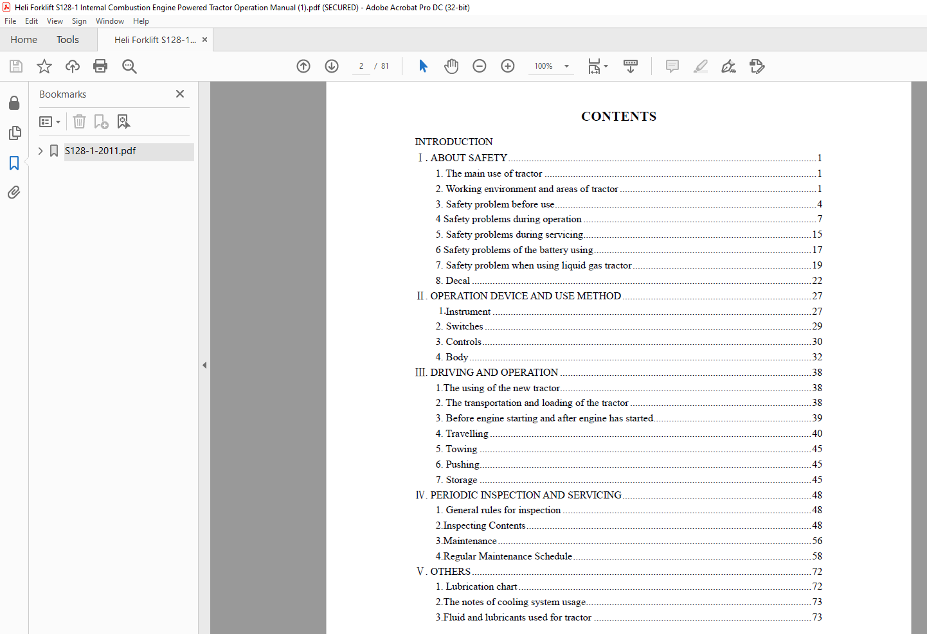
Task: Click the page number input field
Action: click(x=361, y=66)
